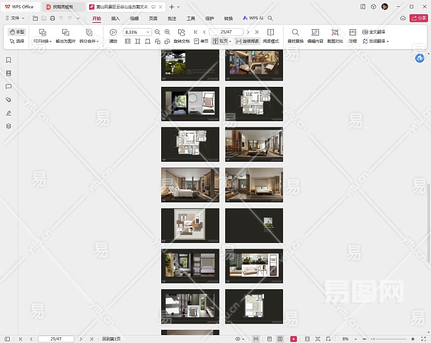Open attachments paperclip panel in sidebar
This screenshot has width=431, height=343.
pos(9,99)
